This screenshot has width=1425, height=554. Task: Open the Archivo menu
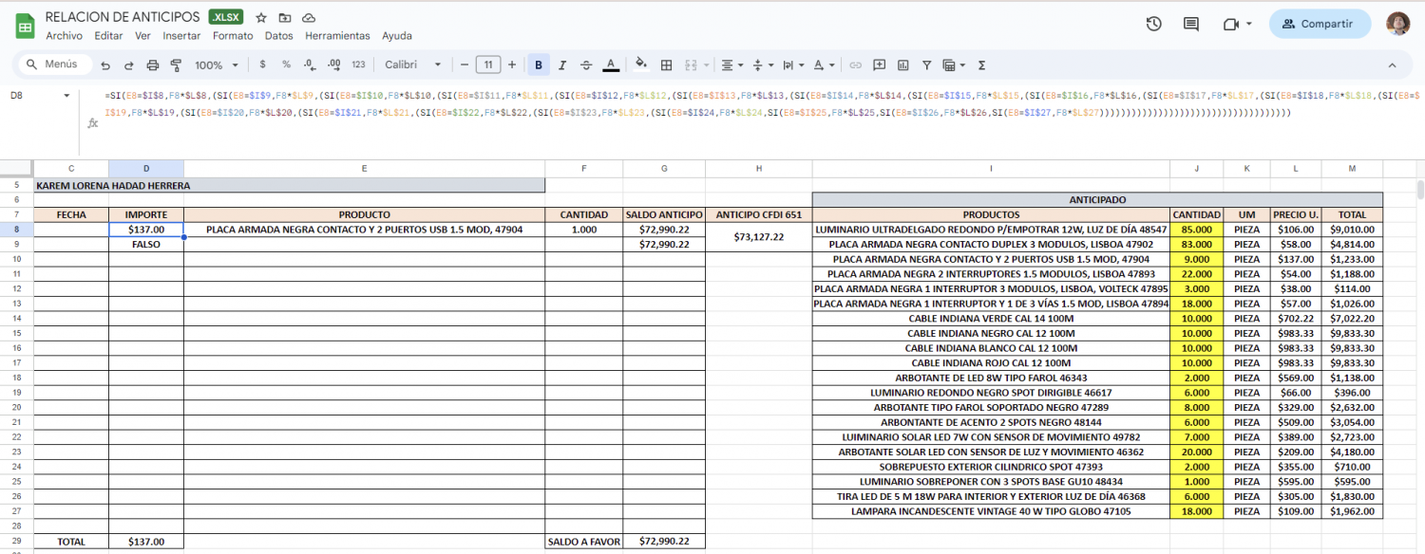(x=64, y=35)
